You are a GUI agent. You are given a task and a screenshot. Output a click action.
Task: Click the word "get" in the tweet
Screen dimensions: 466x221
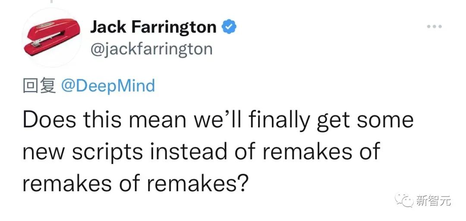332,120
